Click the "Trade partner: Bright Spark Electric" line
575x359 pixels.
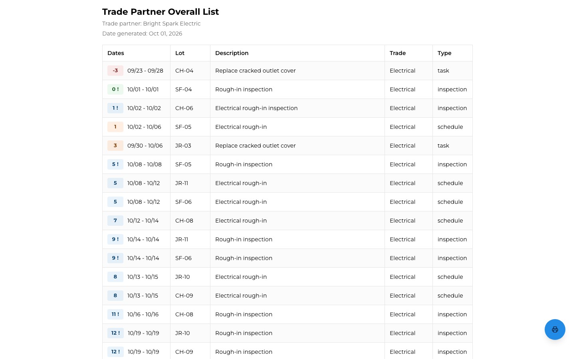(151, 24)
